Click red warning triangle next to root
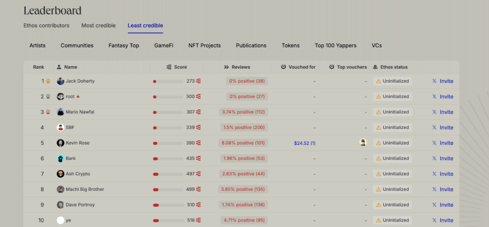Screen dimensions: 489x227 tap(78, 97)
